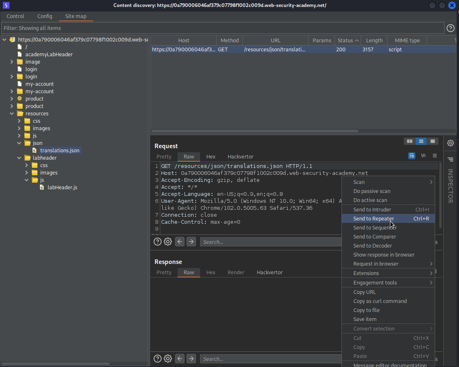Choose Send to Decoder
The width and height of the screenshot is (459, 367).
pos(388,245)
